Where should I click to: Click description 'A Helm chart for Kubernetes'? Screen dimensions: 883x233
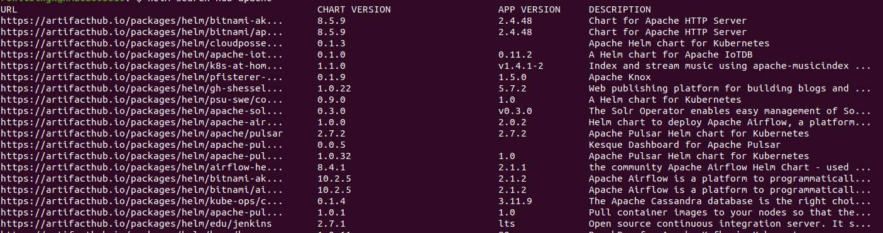[665, 100]
